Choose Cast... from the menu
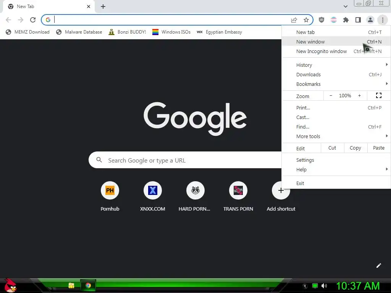391x293 pixels. pyautogui.click(x=336, y=117)
